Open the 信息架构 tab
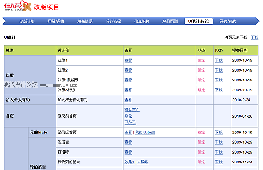Viewport: 263px width, 170px height. [x=141, y=22]
